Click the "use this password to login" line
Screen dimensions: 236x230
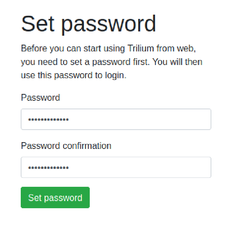(73, 75)
